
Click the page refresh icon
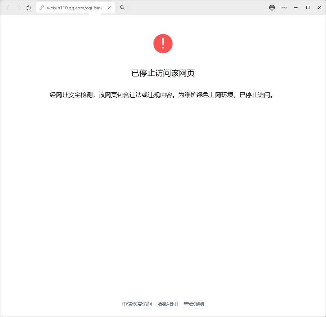point(28,7)
